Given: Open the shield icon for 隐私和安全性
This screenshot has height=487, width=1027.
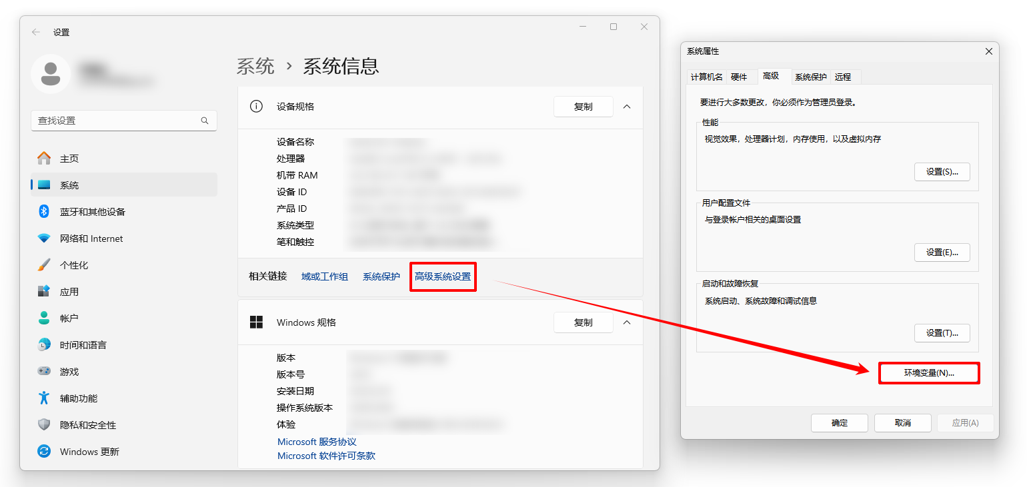Looking at the screenshot, I should 44,424.
